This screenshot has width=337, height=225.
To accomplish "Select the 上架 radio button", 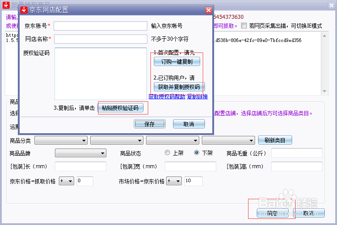I will 167,152.
